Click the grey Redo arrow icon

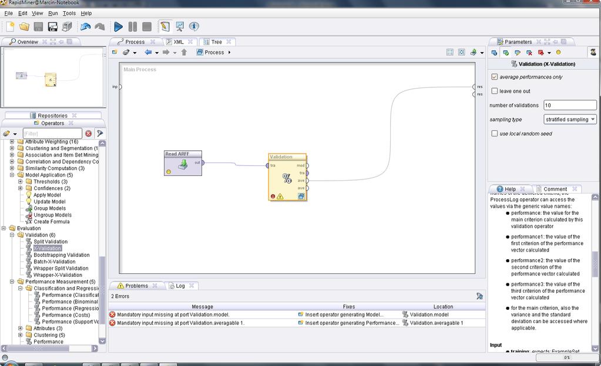[x=100, y=26]
